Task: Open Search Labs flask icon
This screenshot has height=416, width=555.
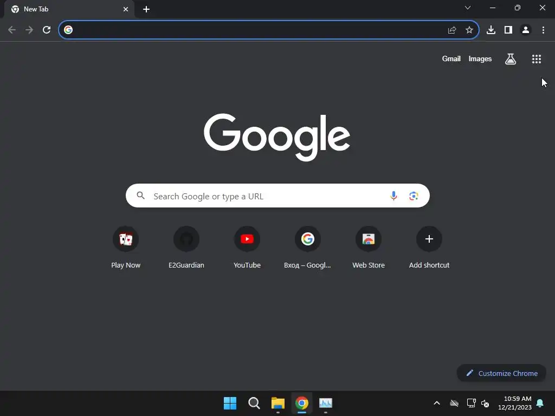Action: [x=511, y=59]
